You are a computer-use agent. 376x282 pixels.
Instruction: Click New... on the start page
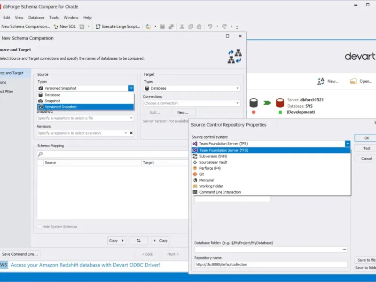[328, 81]
